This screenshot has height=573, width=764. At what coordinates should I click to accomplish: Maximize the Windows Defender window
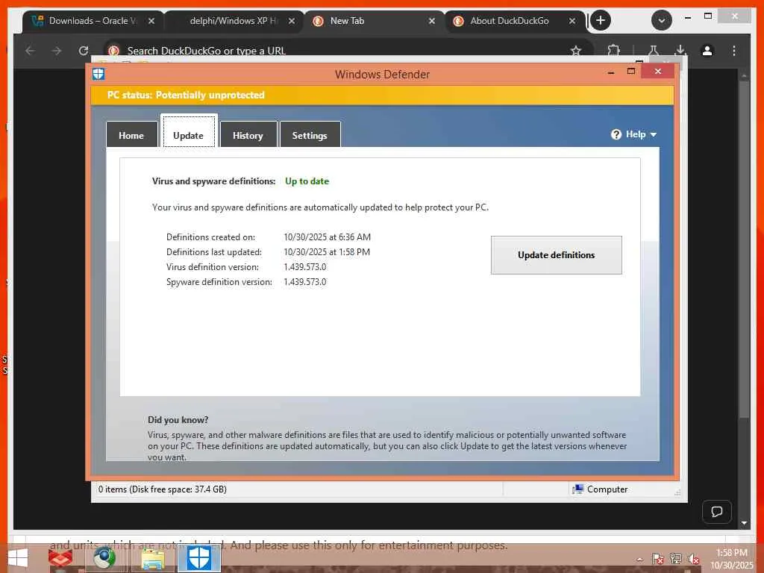pyautogui.click(x=631, y=72)
